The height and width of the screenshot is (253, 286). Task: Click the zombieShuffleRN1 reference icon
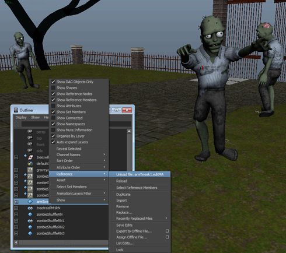(x=30, y=221)
